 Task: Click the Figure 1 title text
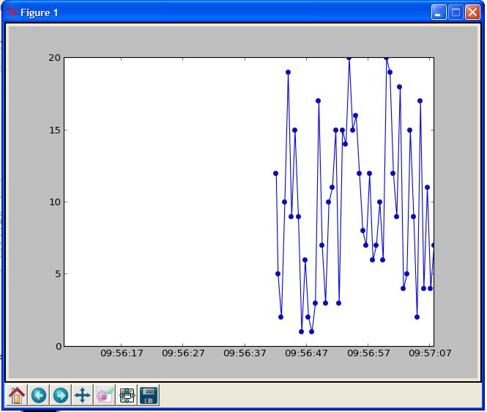click(39, 12)
